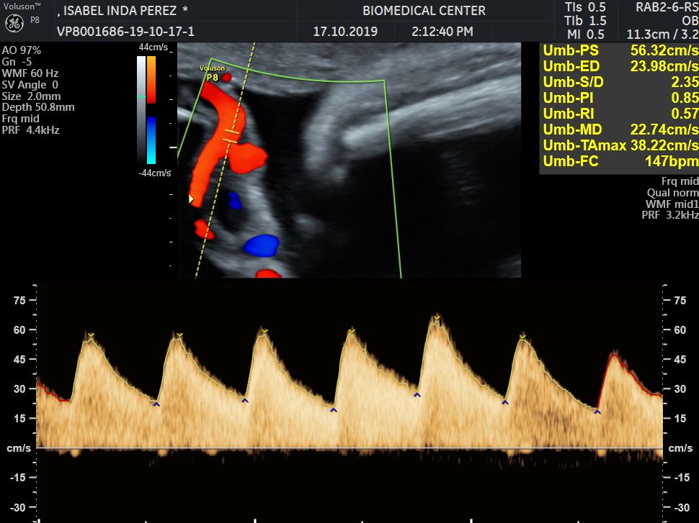
Task: Click the MI 0.5 value
Action: coord(586,35)
